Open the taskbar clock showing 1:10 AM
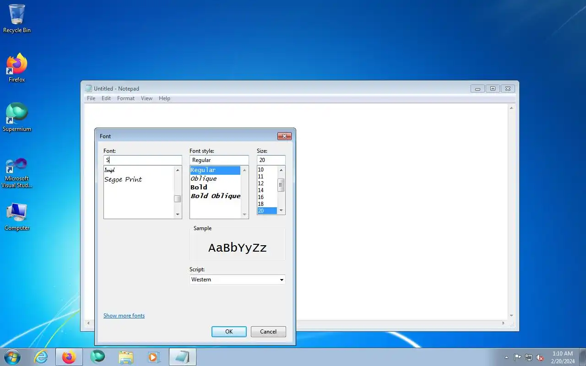Image resolution: width=586 pixels, height=366 pixels. click(563, 357)
